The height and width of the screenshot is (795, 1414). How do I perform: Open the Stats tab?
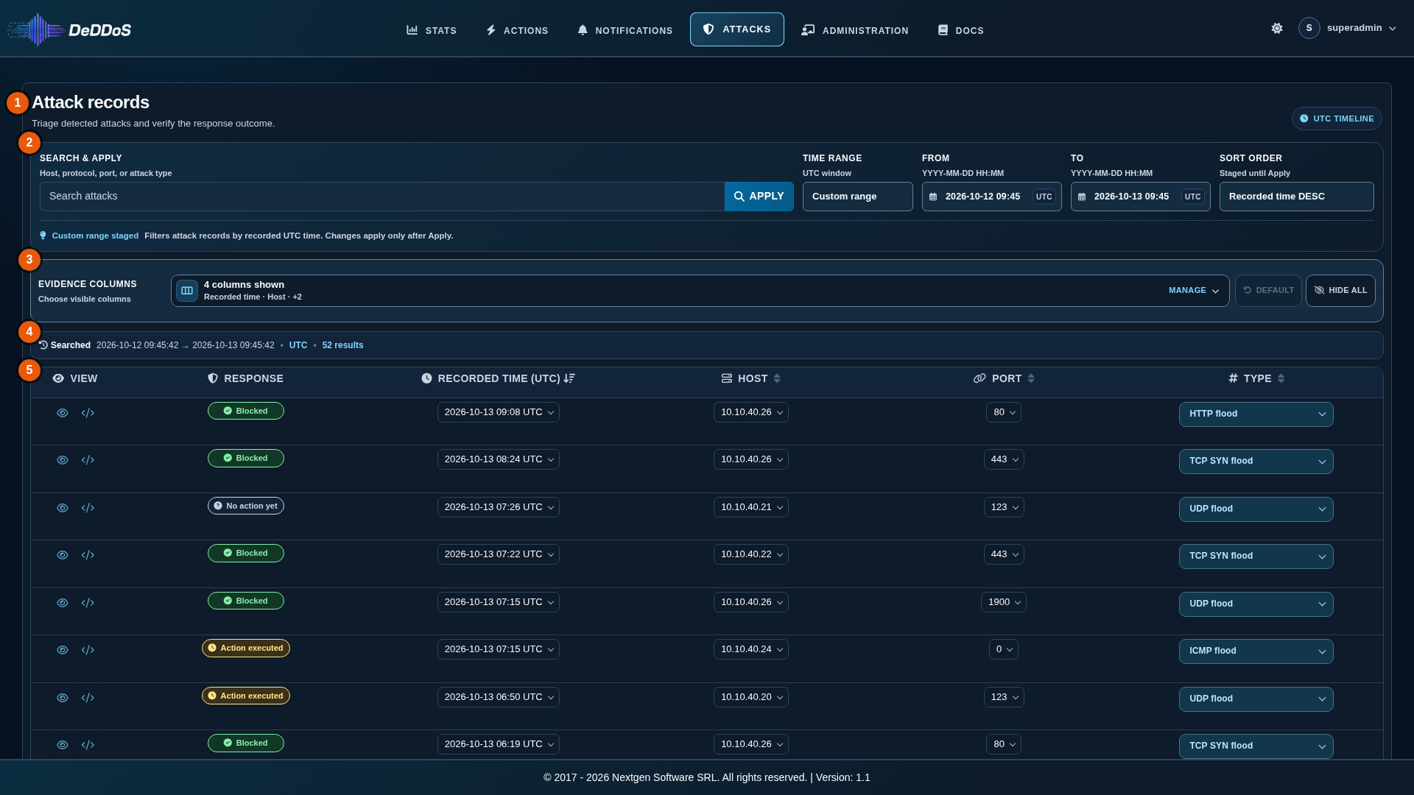tap(432, 30)
